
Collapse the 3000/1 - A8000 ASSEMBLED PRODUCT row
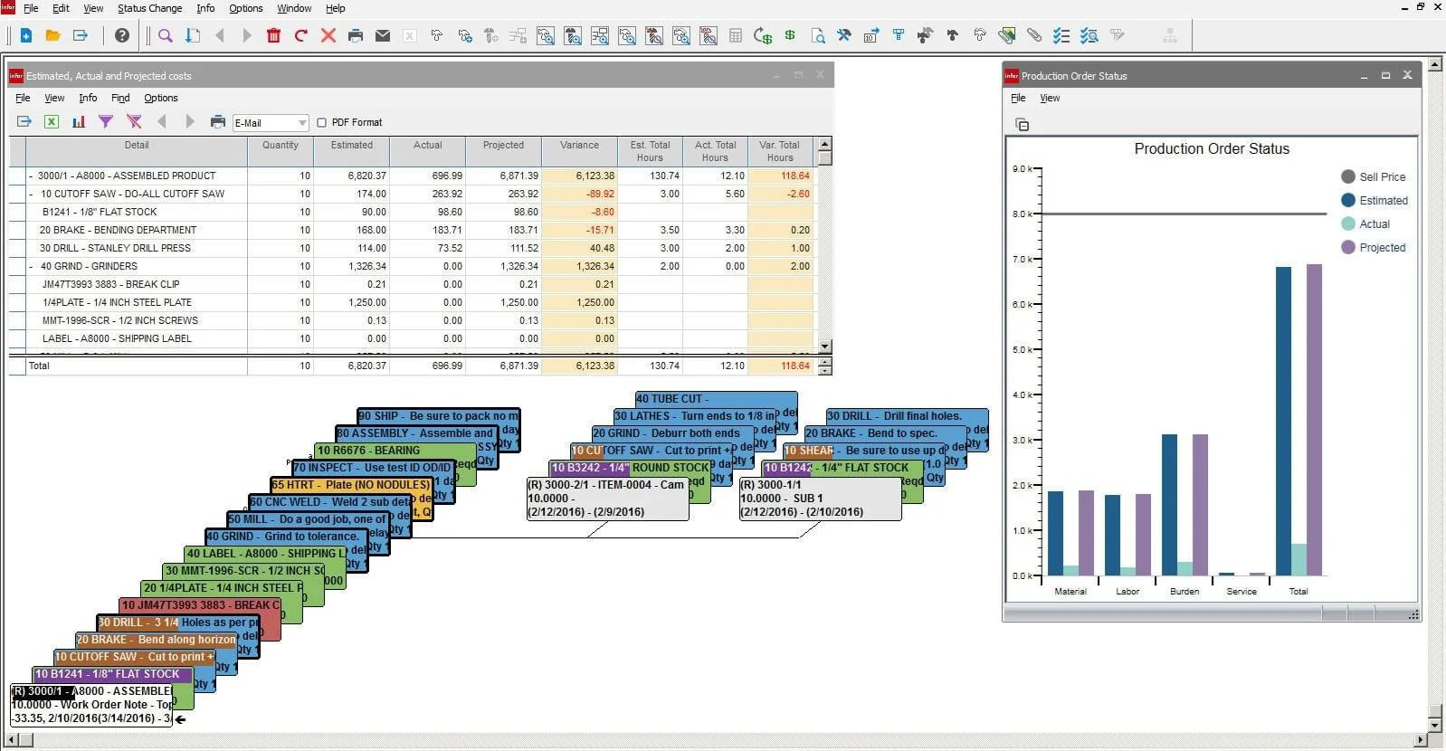point(30,176)
